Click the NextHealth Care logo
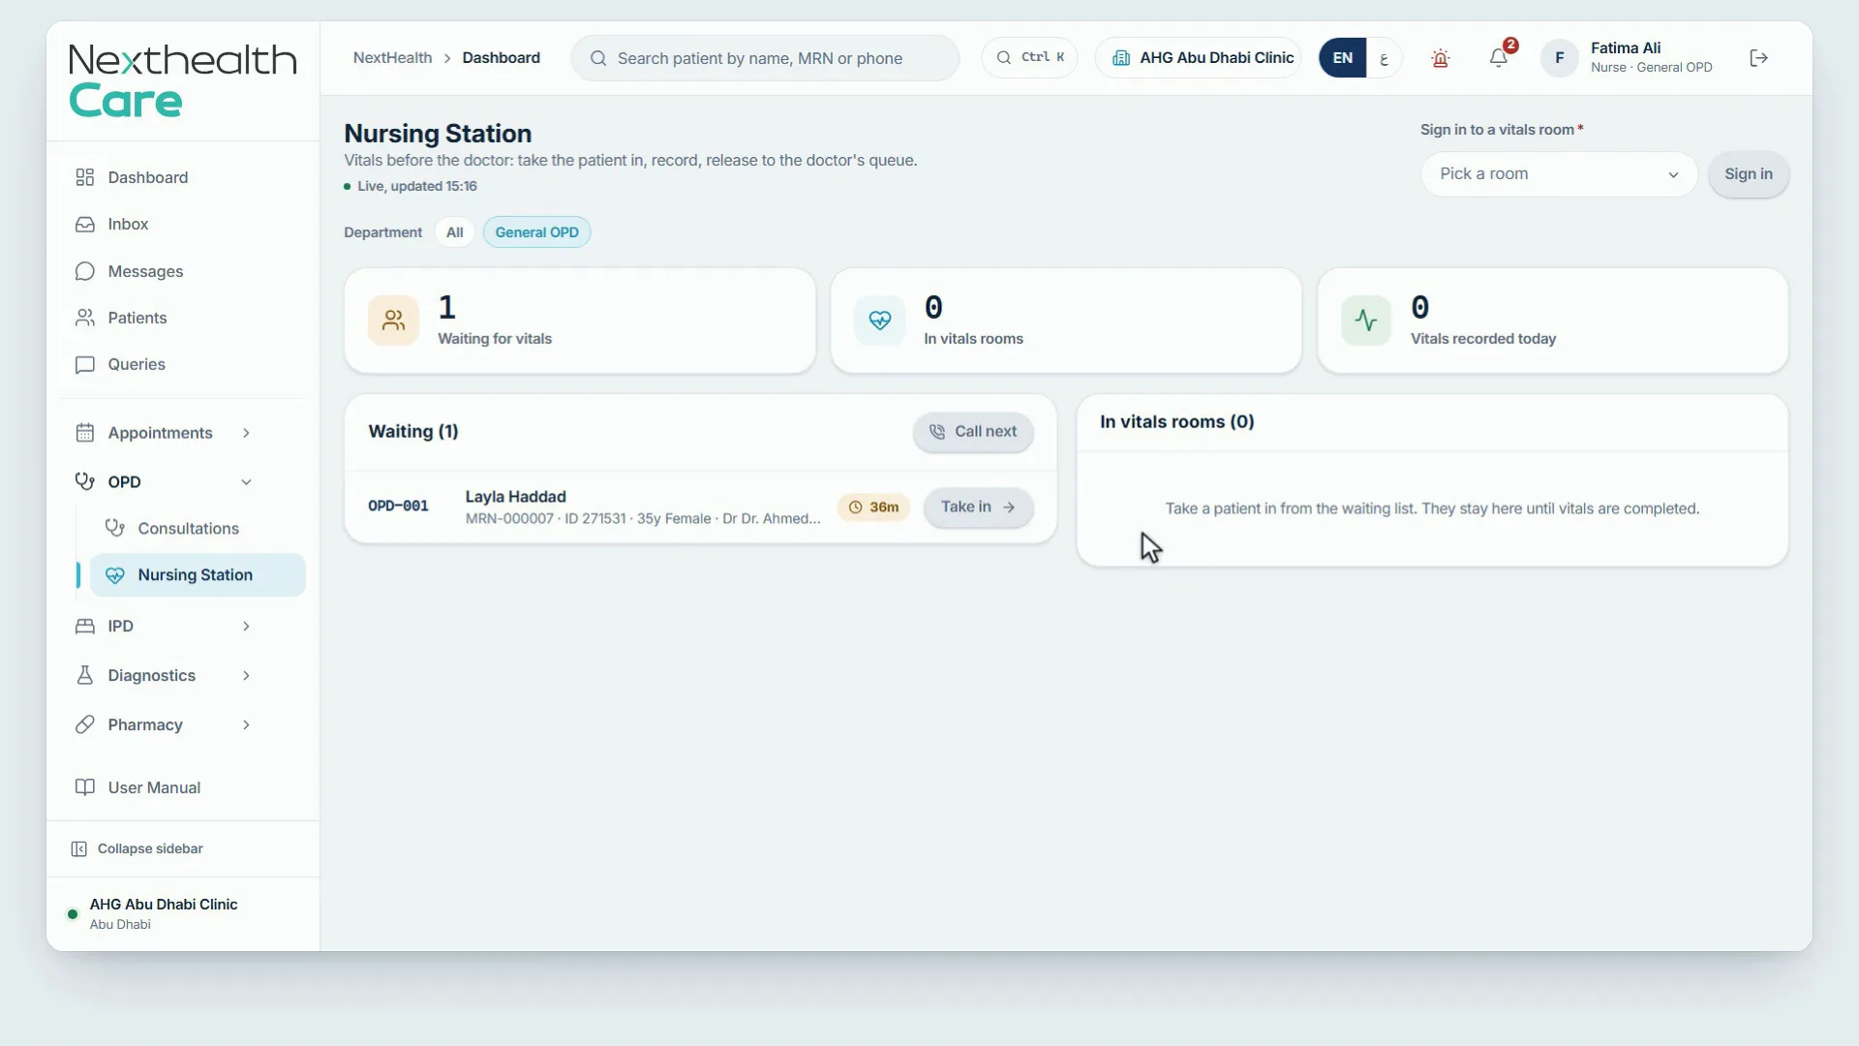The image size is (1859, 1046). [182, 80]
